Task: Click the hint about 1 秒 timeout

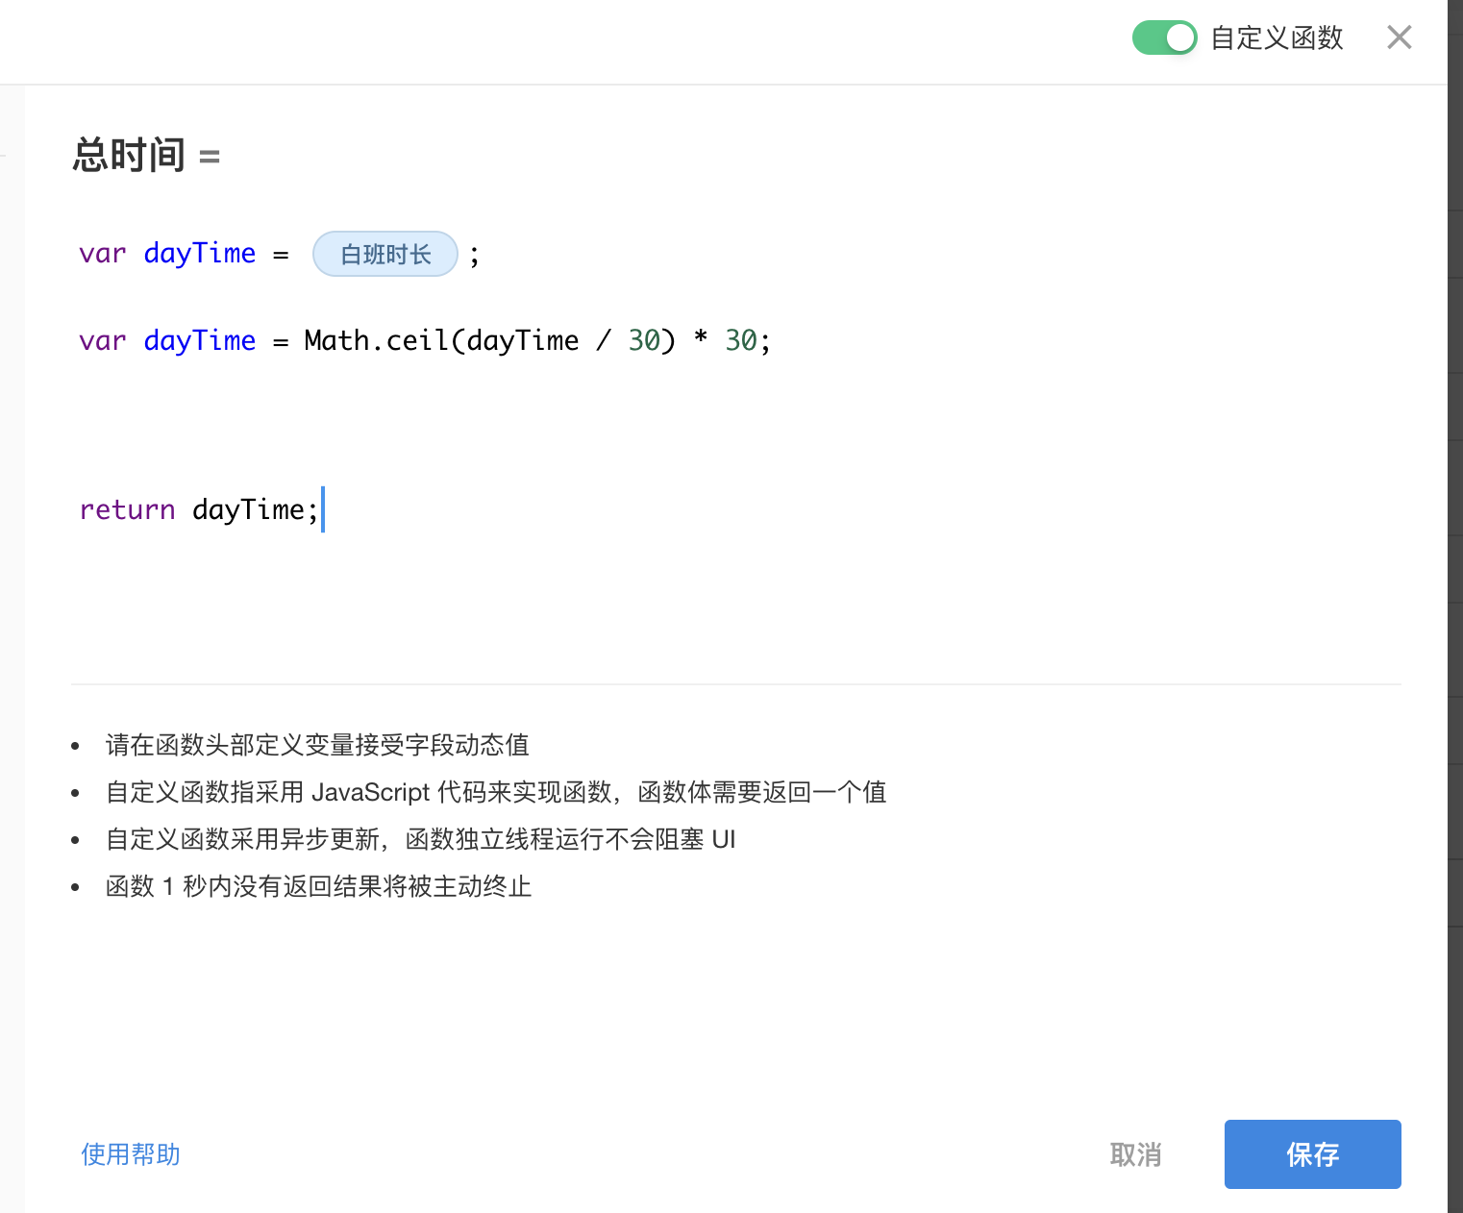Action: [x=318, y=886]
